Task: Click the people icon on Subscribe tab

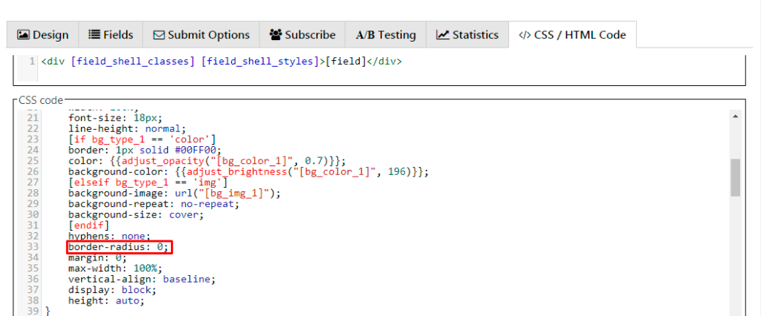Action: (276, 35)
